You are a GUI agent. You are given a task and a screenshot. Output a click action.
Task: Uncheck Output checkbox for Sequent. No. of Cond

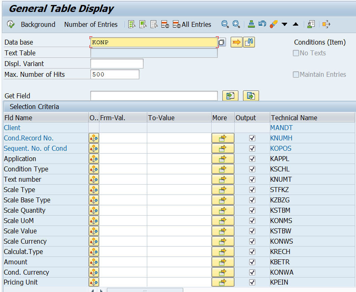tap(252, 148)
